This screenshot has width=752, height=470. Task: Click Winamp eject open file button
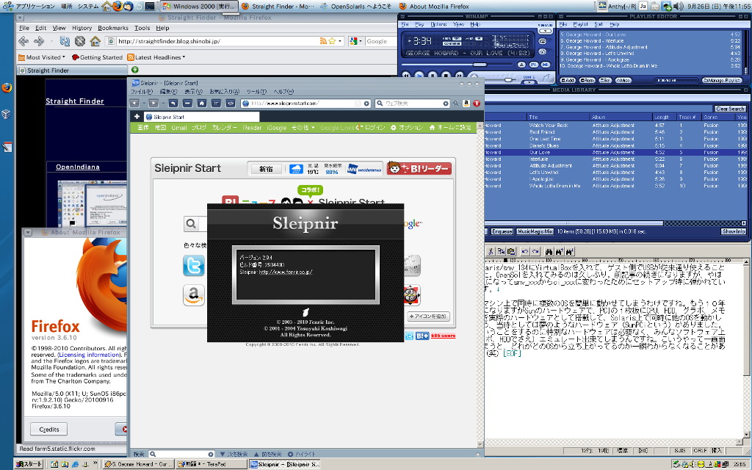point(522,65)
